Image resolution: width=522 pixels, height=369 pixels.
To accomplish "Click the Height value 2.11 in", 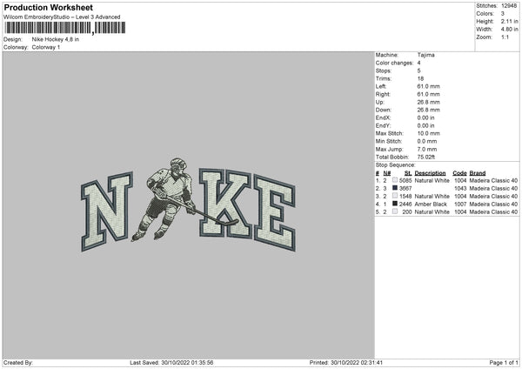I will [509, 21].
